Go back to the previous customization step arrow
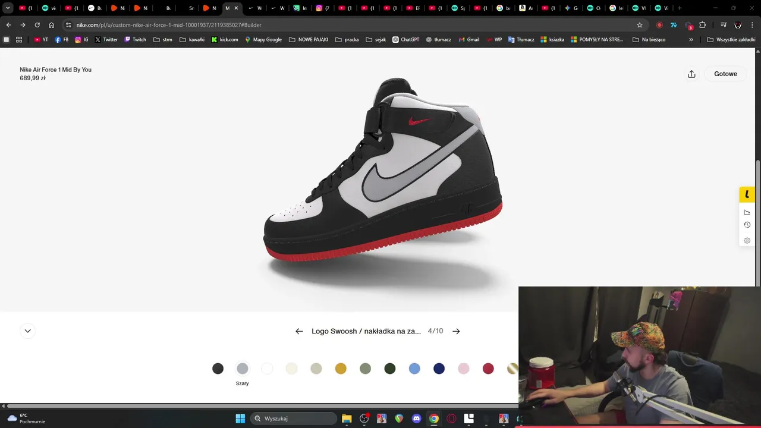The image size is (761, 428). 299,331
